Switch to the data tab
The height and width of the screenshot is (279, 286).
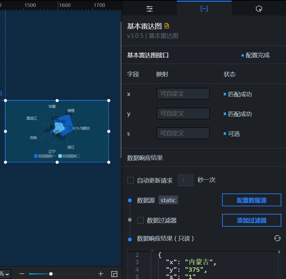204,9
